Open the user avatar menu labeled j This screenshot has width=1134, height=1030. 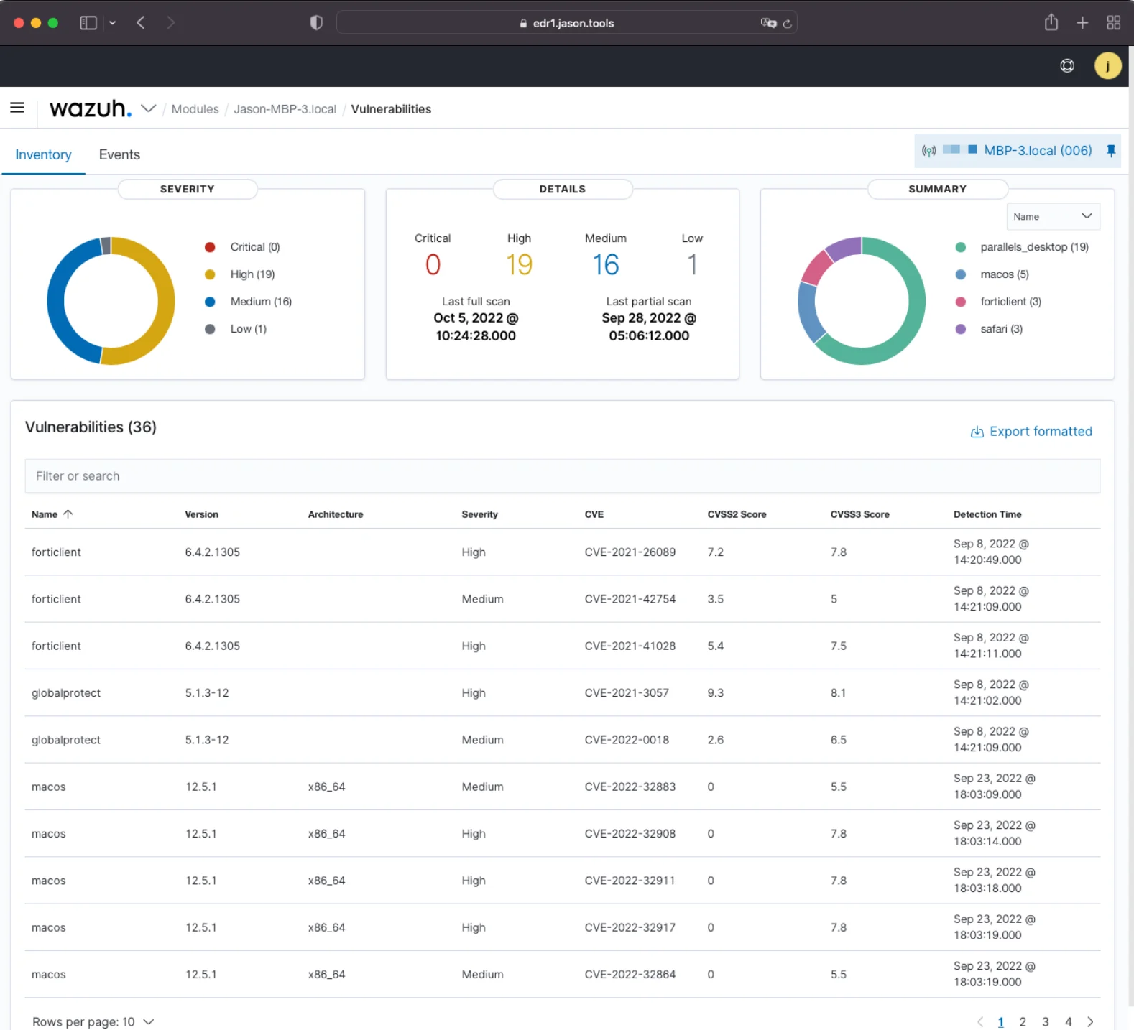pyautogui.click(x=1107, y=66)
